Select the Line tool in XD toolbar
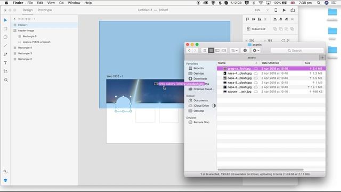The width and height of the screenshot is (341, 192). pyautogui.click(x=5, y=46)
